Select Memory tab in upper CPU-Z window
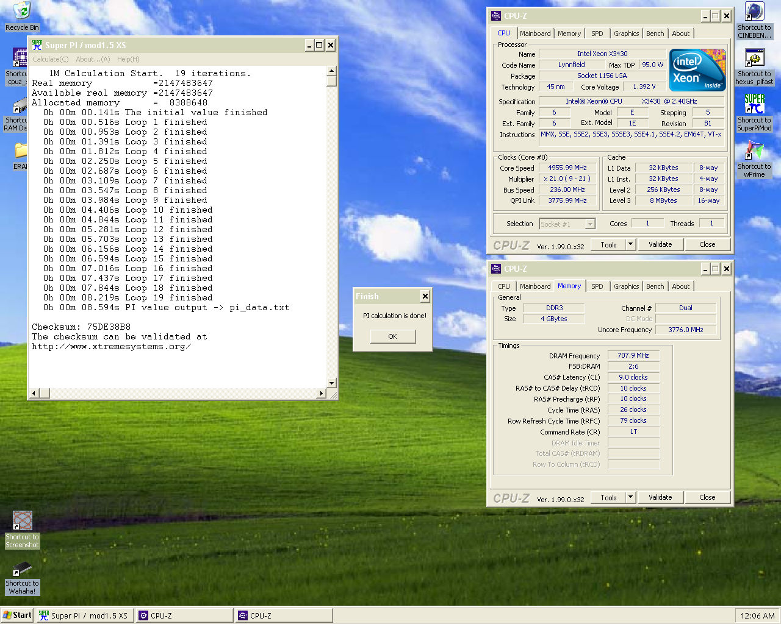 click(569, 34)
